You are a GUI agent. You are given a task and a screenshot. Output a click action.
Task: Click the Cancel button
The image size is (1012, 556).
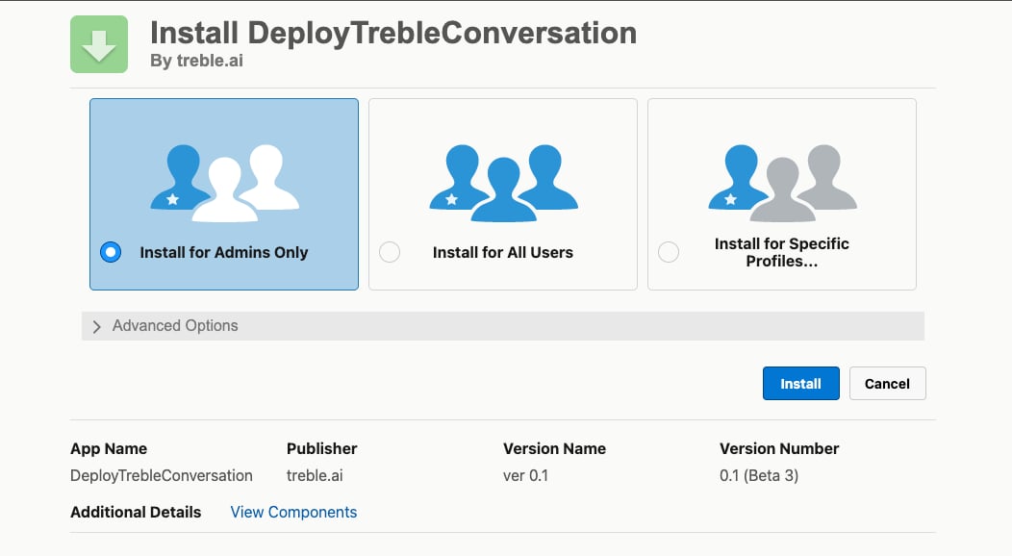pyautogui.click(x=888, y=383)
